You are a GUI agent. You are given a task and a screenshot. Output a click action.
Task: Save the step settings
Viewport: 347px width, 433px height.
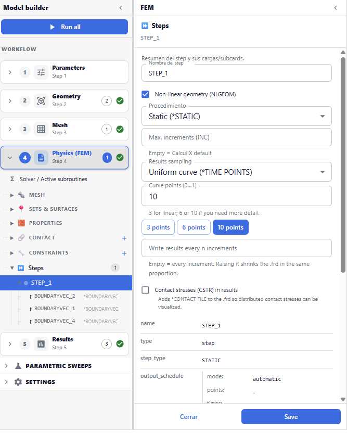pos(291,417)
